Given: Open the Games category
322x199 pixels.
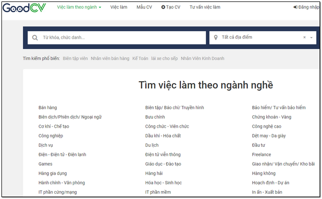Looking at the screenshot, I should point(45,164).
